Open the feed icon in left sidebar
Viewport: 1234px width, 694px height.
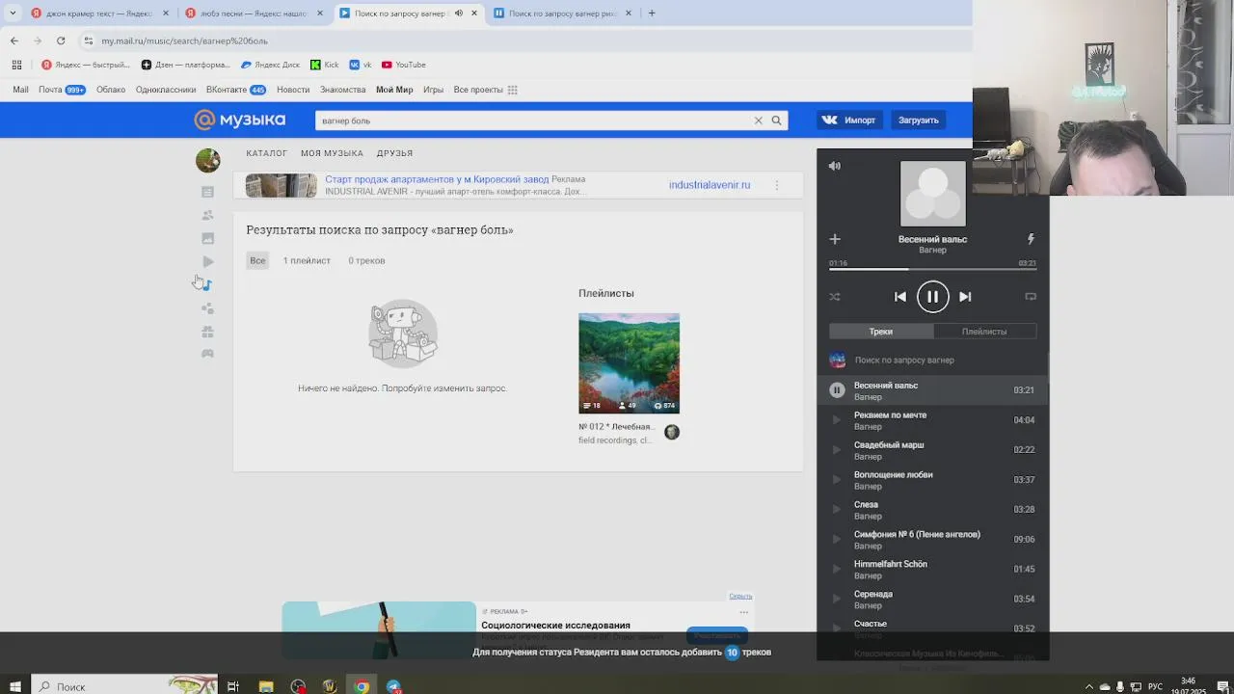[207, 192]
